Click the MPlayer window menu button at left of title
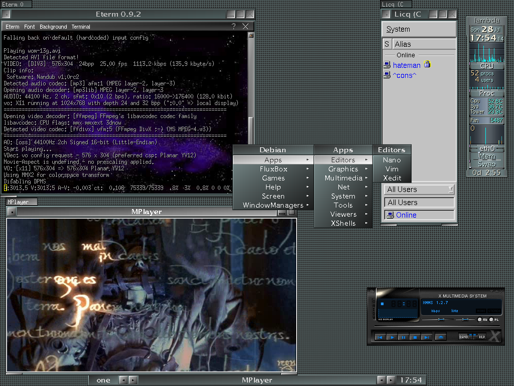 [x=12, y=212]
